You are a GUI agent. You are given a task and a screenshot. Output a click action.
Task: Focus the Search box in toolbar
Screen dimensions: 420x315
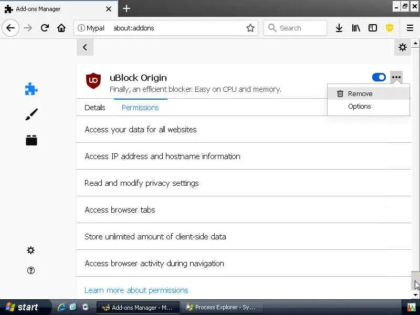[295, 28]
